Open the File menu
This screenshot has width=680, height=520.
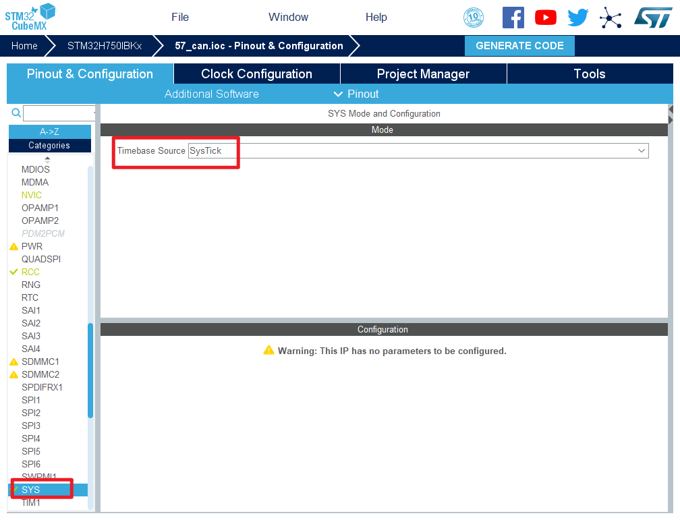click(x=180, y=18)
